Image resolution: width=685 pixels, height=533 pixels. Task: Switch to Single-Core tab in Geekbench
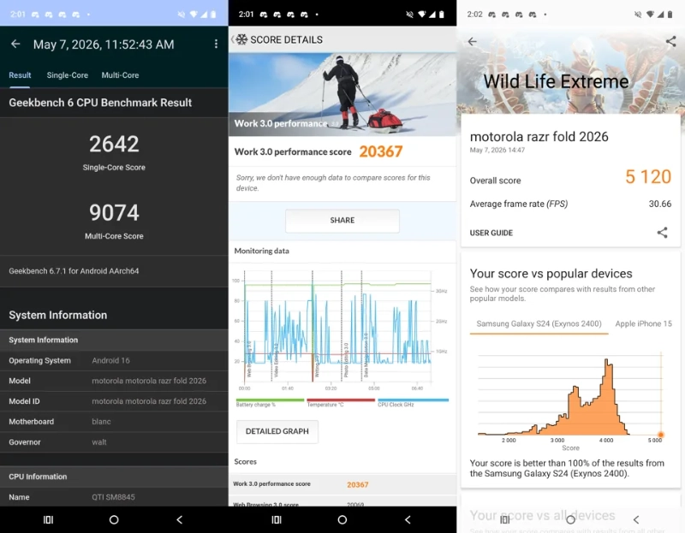click(x=68, y=75)
